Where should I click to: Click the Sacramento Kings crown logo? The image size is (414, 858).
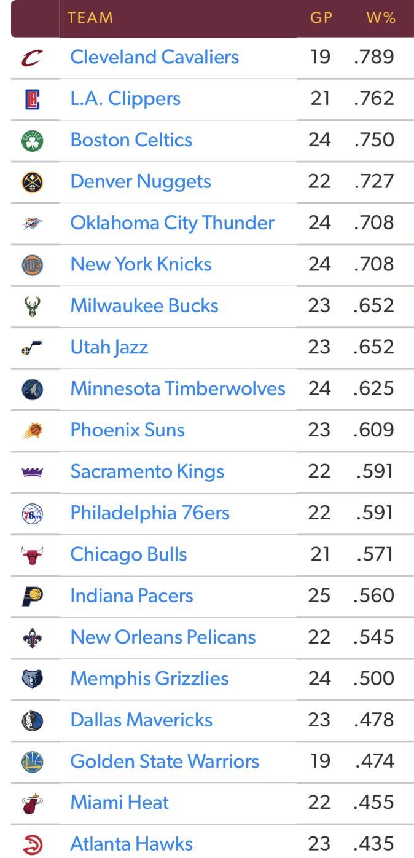pyautogui.click(x=32, y=472)
